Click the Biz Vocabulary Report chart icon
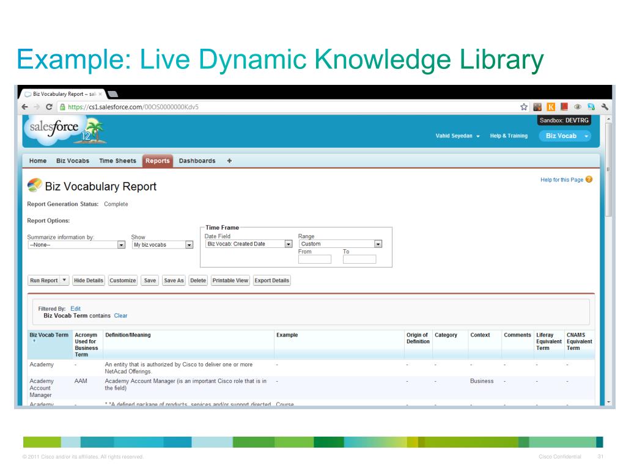Viewport: 626px width, 469px height. click(x=35, y=185)
